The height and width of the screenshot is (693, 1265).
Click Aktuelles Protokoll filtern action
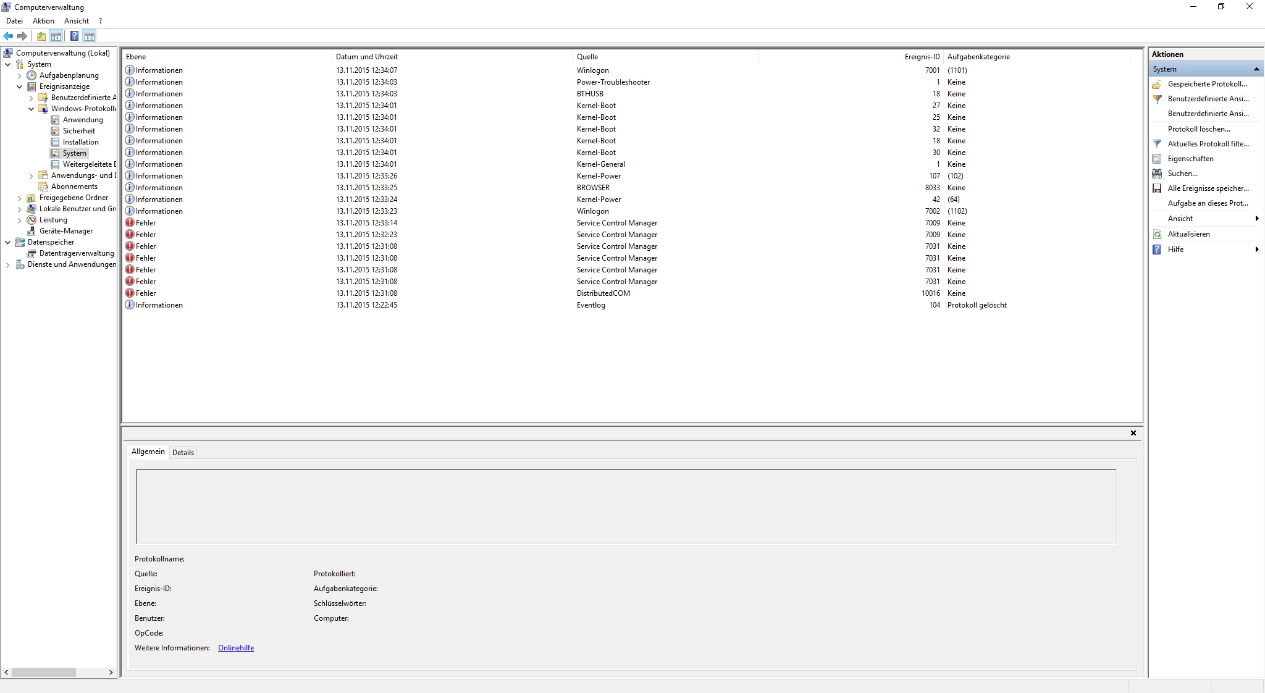(x=1208, y=144)
